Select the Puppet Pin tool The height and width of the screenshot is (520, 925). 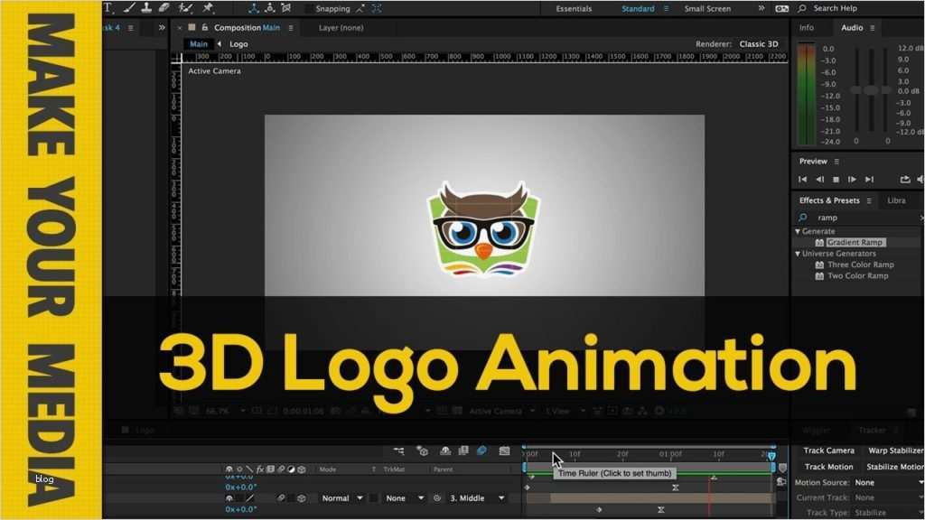210,7
